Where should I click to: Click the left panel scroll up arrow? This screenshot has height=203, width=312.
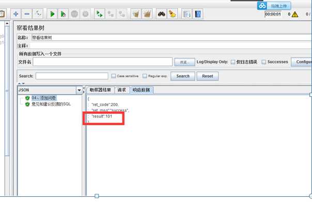coord(7,23)
